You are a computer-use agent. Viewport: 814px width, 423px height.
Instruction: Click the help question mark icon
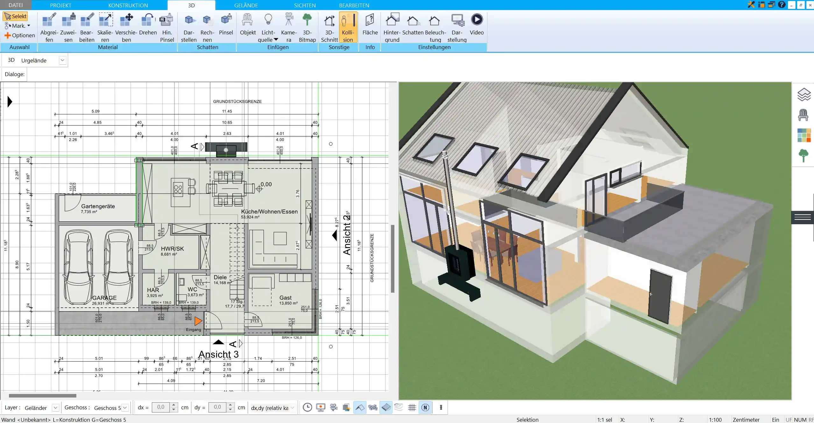click(x=782, y=5)
